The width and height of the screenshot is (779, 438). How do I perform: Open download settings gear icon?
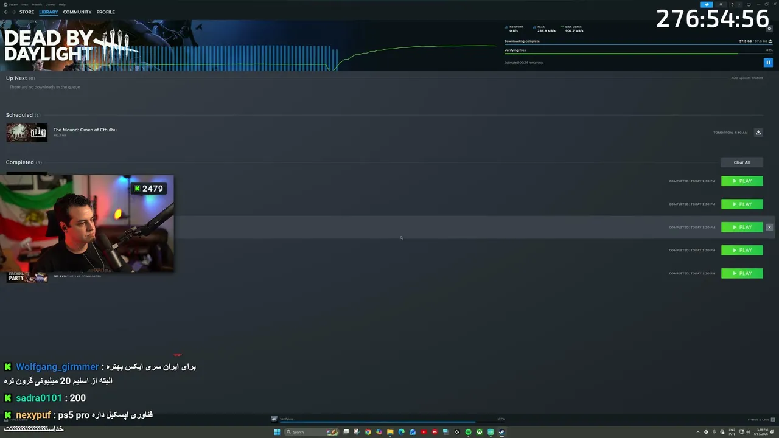point(769,29)
